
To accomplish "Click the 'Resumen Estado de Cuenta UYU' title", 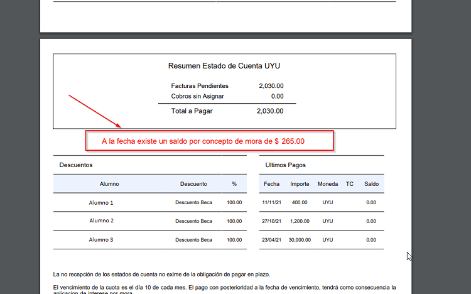I will tap(224, 66).
